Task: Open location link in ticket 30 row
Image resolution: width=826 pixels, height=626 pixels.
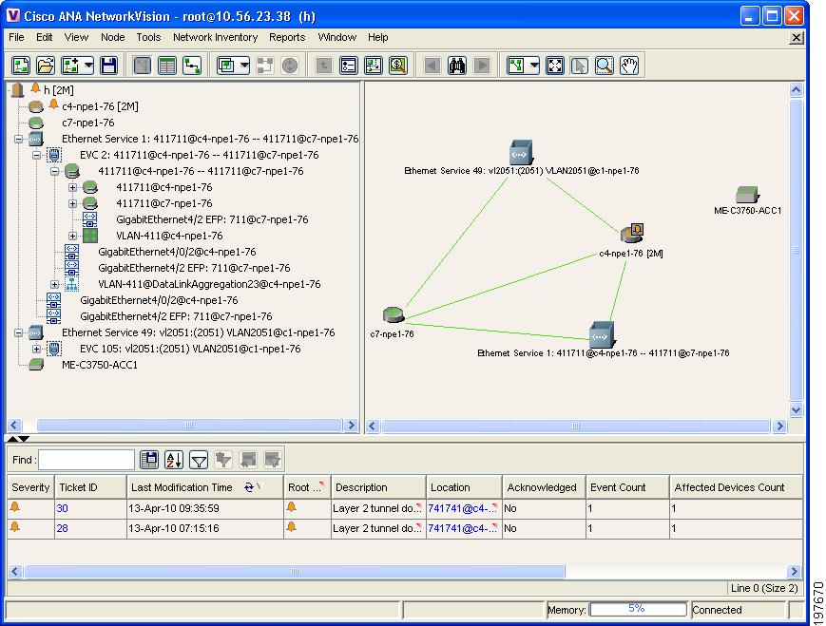Action: (462, 508)
